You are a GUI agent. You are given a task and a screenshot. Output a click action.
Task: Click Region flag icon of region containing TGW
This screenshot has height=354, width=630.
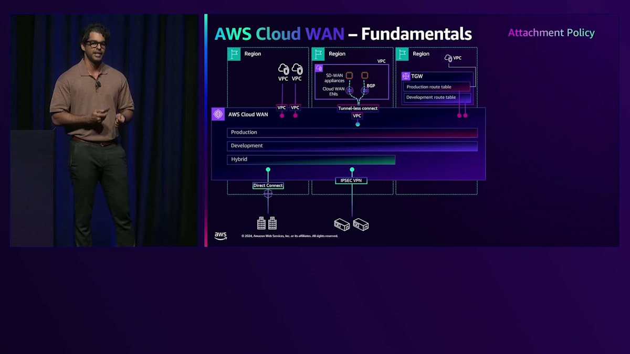402,53
